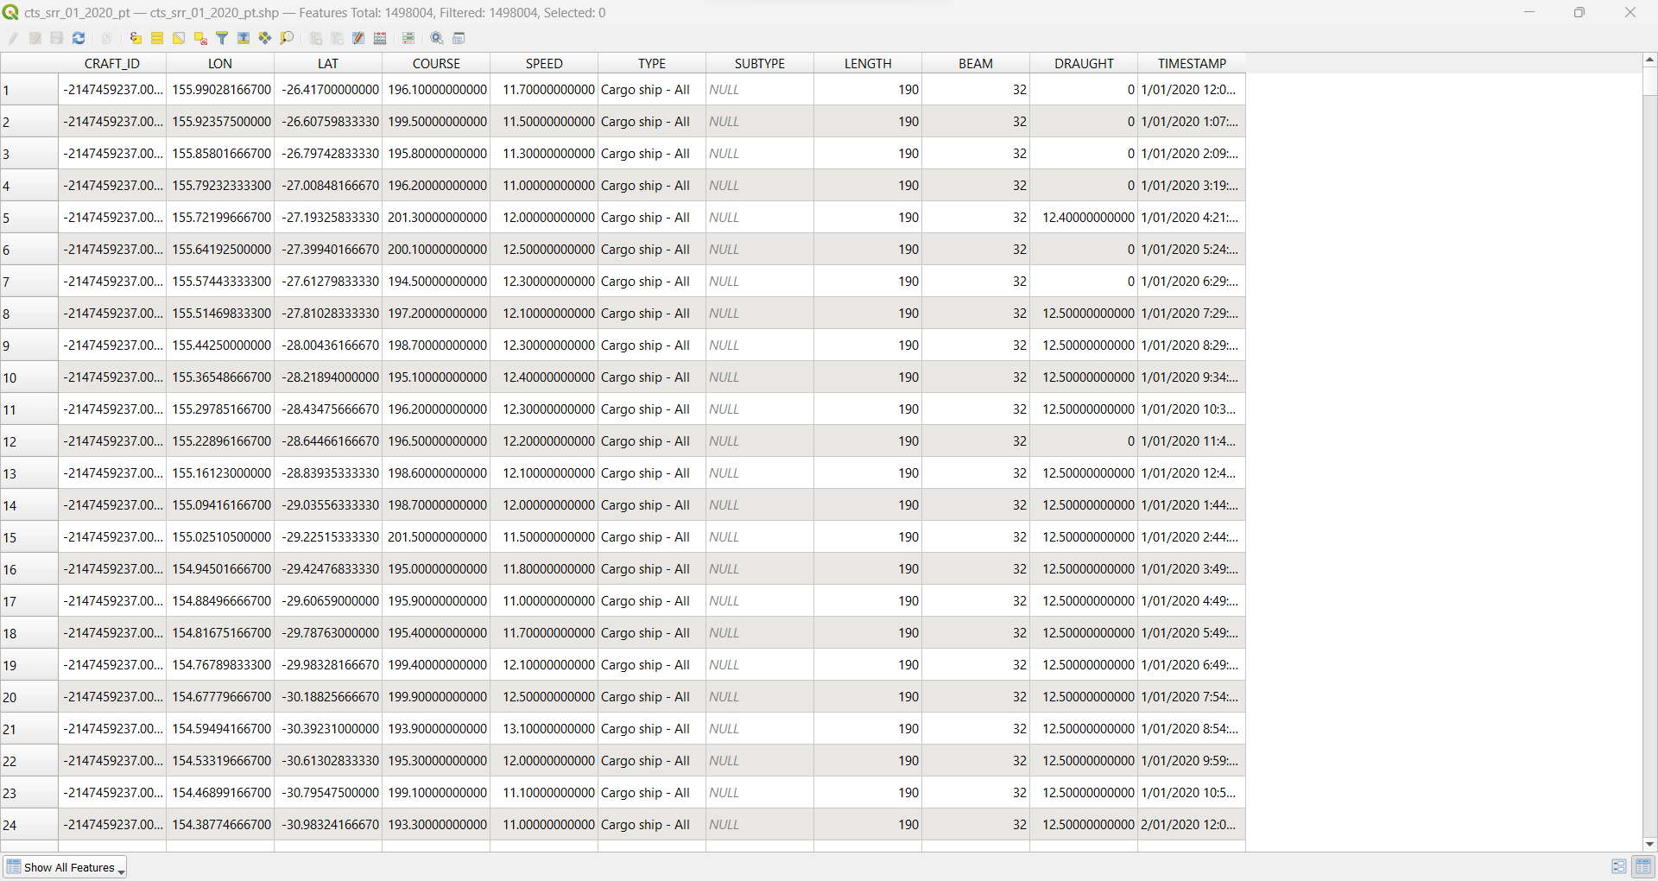Click NULL SUBTYPE cell in row 3

[760, 154]
